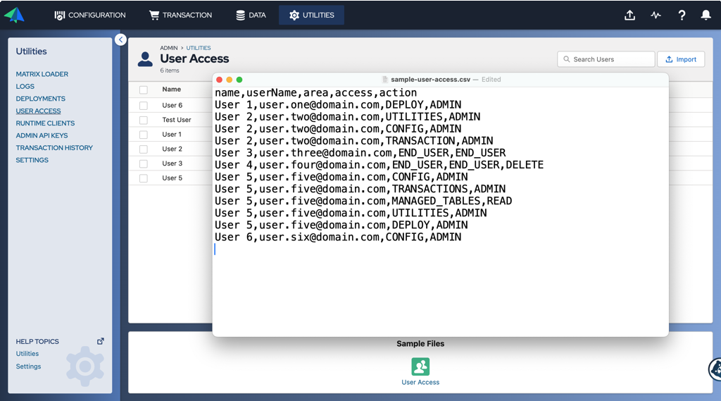The width and height of the screenshot is (721, 401).
Task: Open Runtime Clients page
Action: coord(45,123)
